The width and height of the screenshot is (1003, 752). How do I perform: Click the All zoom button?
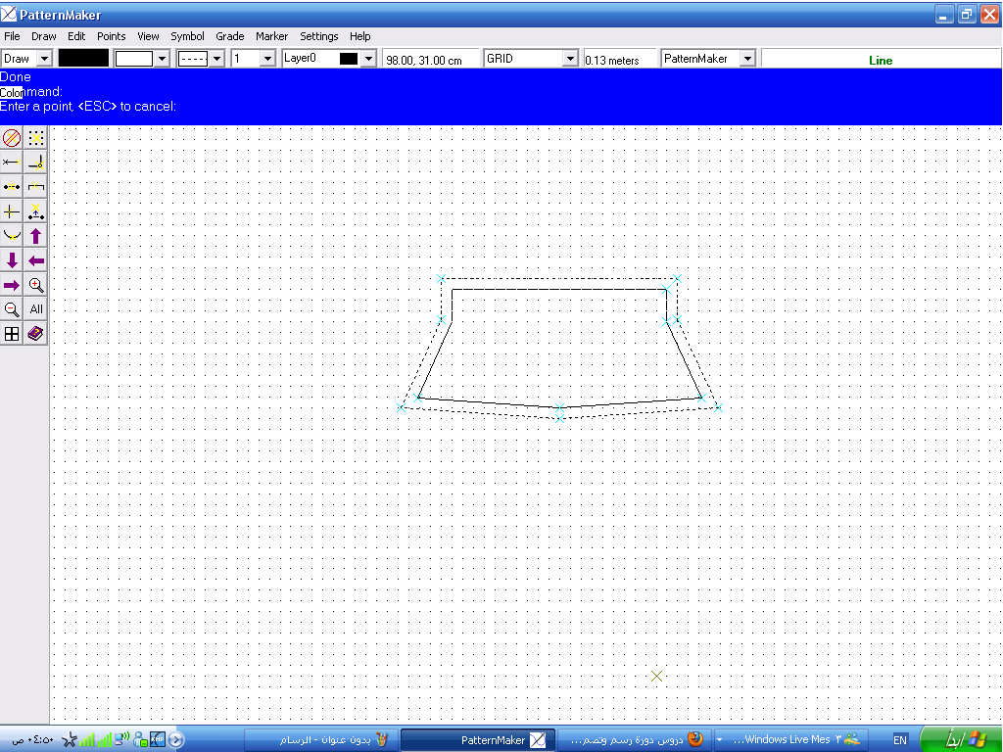[36, 309]
